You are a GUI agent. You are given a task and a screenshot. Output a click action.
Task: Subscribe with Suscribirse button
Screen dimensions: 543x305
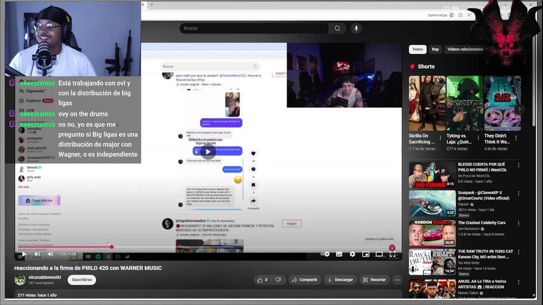(82, 280)
